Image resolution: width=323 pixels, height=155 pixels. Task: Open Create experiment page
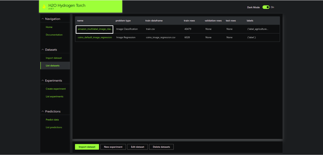[56, 89]
